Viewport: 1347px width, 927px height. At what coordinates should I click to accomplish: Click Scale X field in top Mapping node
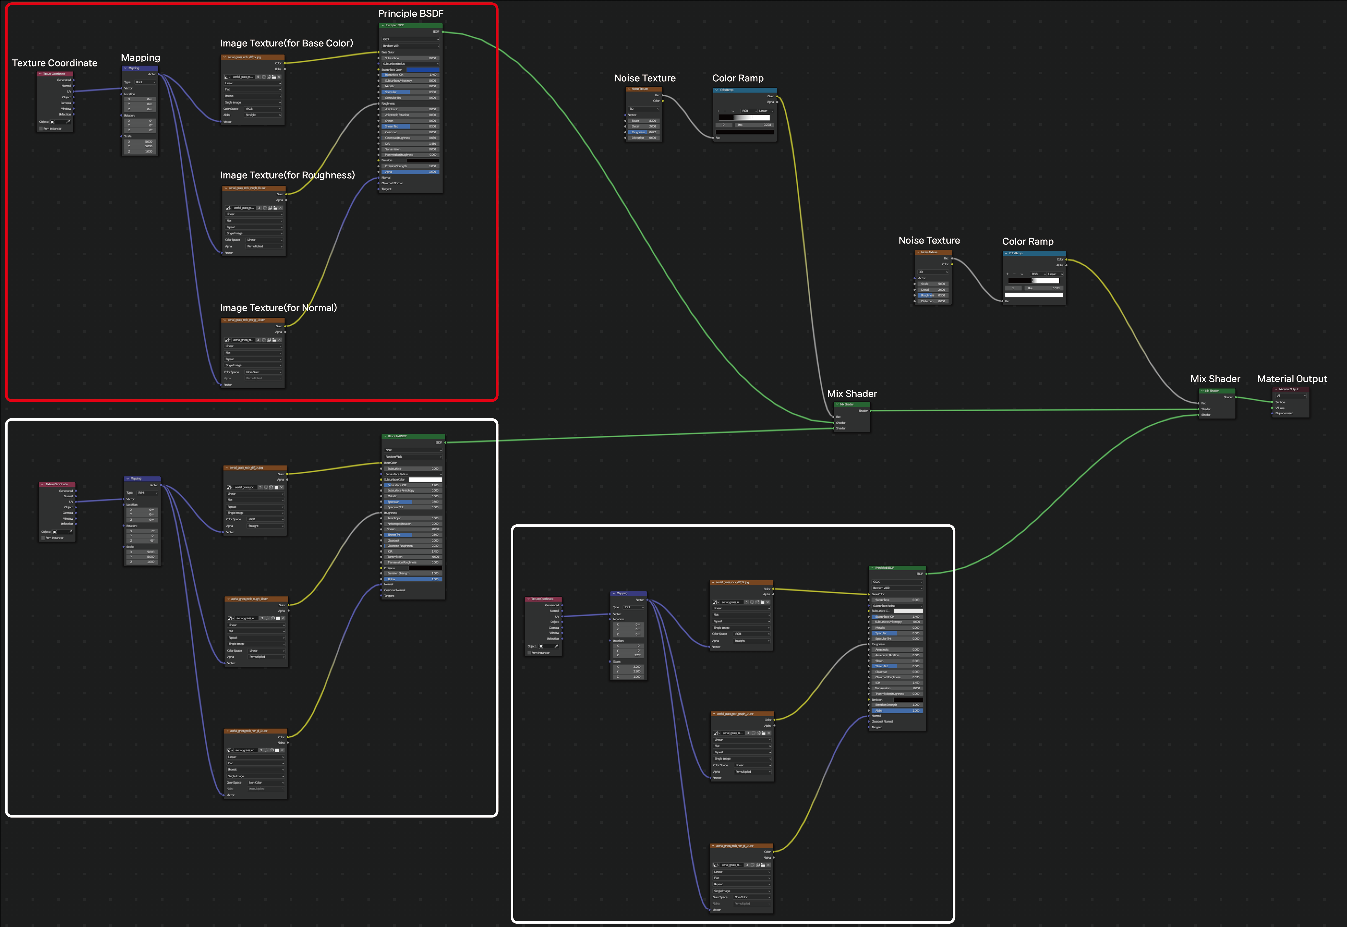point(141,141)
